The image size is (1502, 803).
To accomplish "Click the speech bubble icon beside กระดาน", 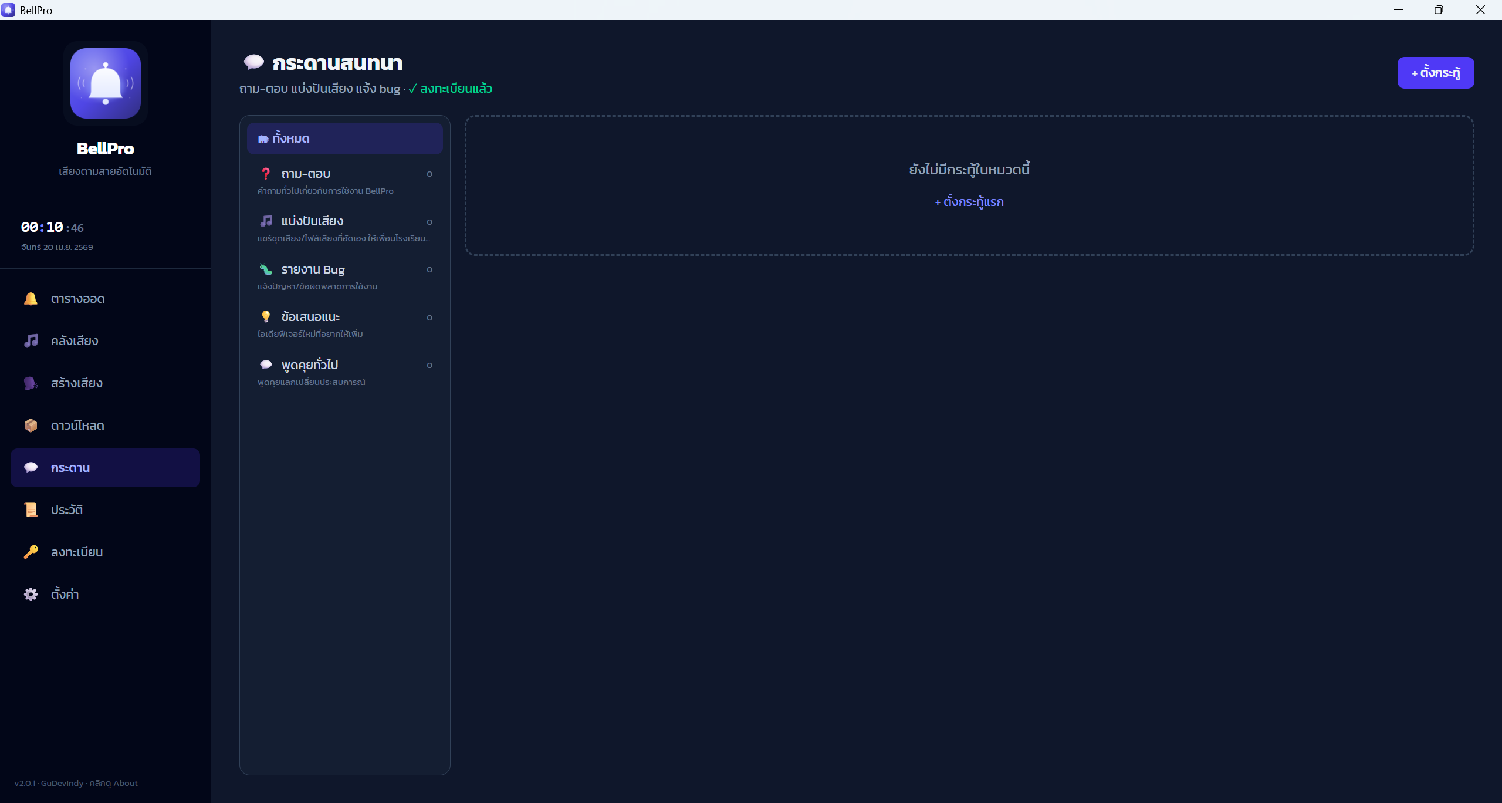I will pyautogui.click(x=31, y=468).
